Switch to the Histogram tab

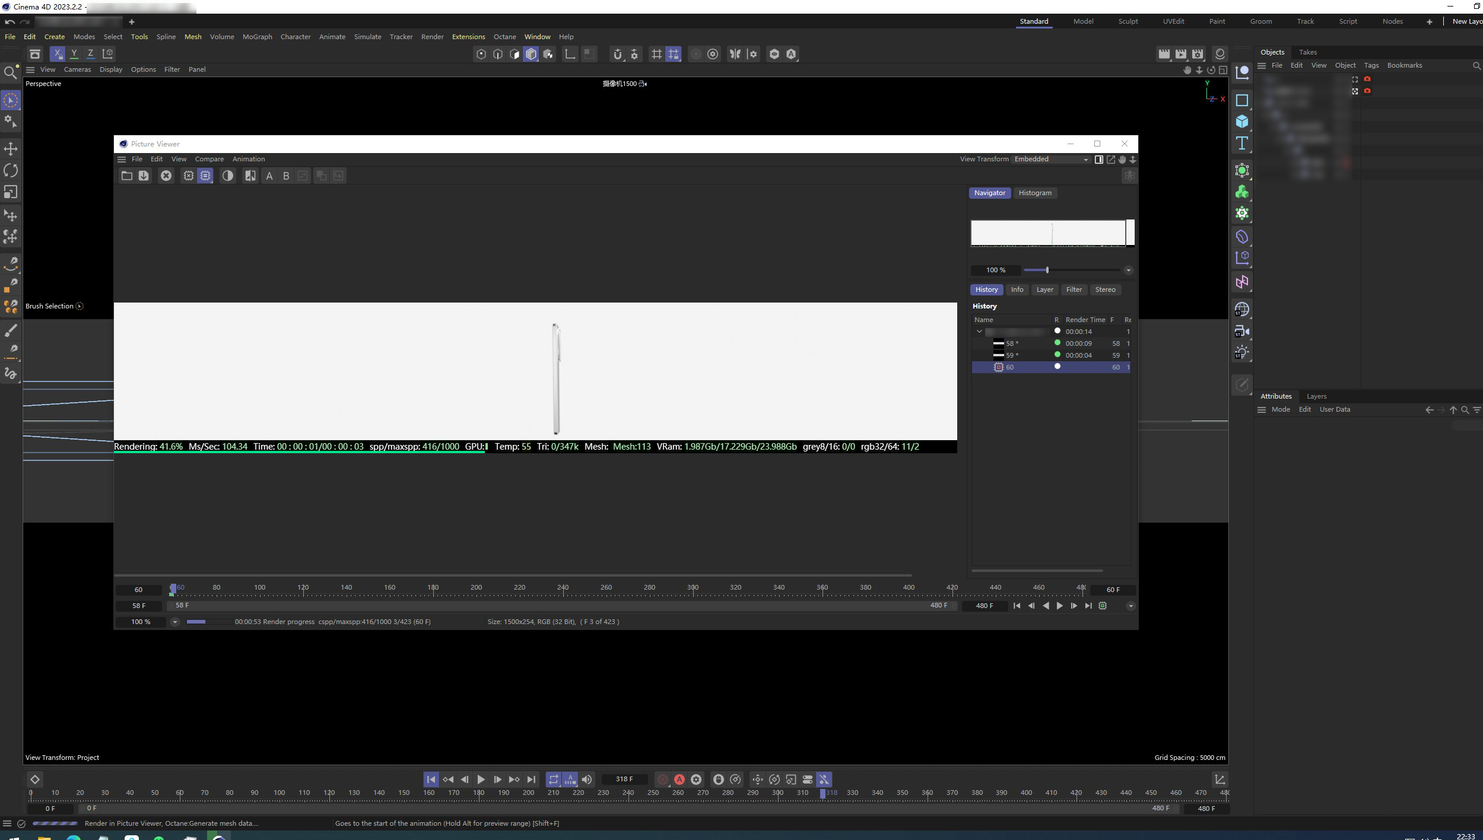(x=1034, y=193)
